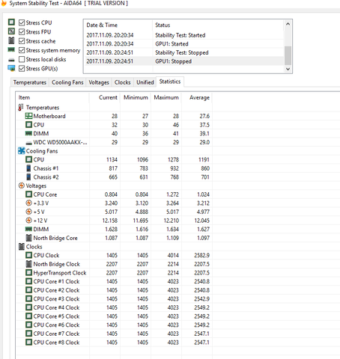Click the Motherboard average value 27.6
This screenshot has width=340, height=359.
[204, 116]
